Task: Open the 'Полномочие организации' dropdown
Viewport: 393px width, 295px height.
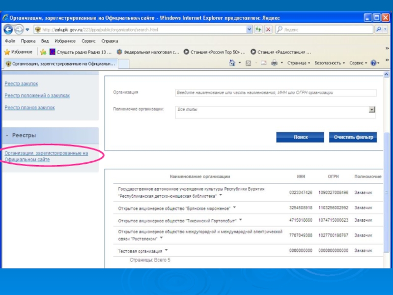Action: click(372, 110)
